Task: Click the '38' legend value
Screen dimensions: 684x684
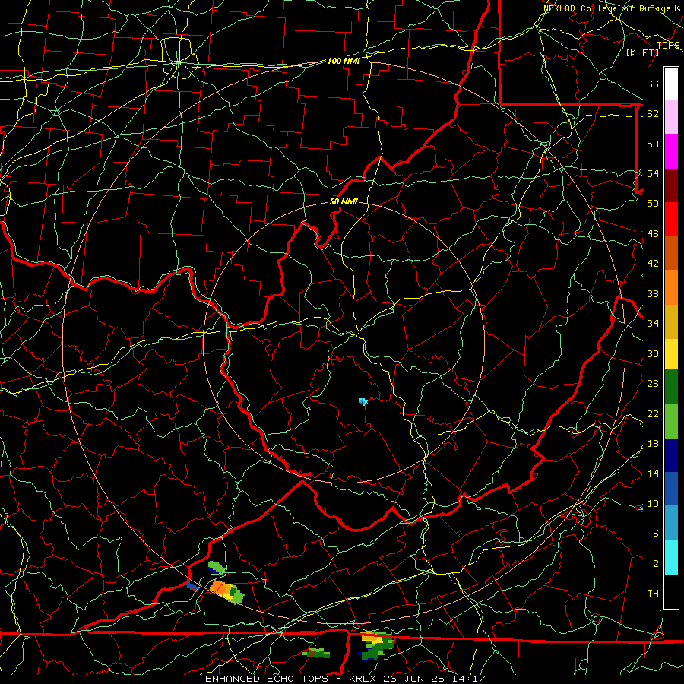Action: coord(653,293)
